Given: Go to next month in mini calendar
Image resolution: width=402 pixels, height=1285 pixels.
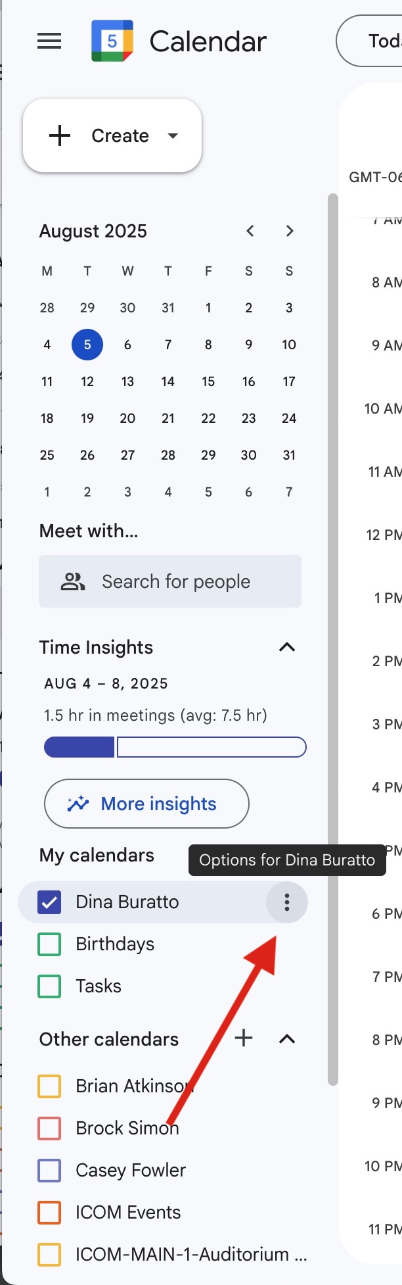Looking at the screenshot, I should [290, 231].
